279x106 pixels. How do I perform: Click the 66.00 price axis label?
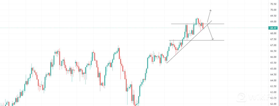[274, 57]
